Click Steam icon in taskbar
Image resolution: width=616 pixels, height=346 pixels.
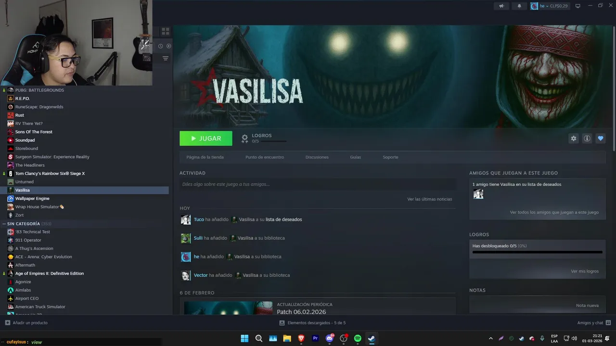point(372,338)
